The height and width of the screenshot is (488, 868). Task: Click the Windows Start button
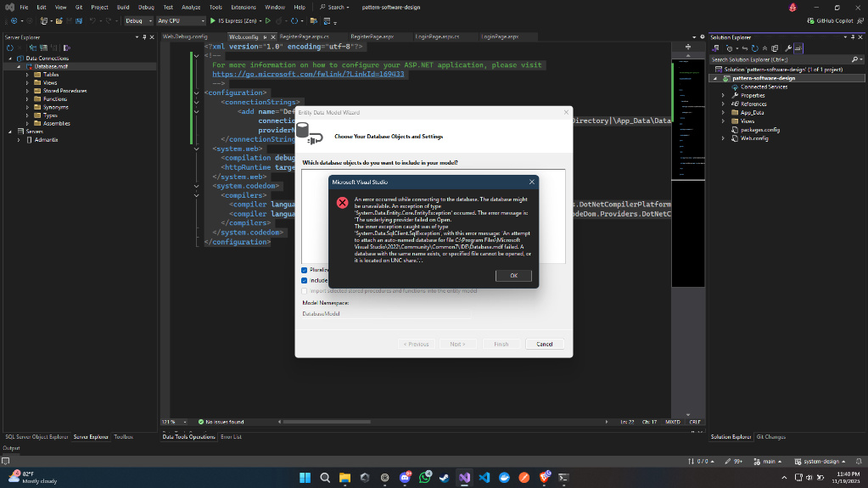click(x=305, y=478)
